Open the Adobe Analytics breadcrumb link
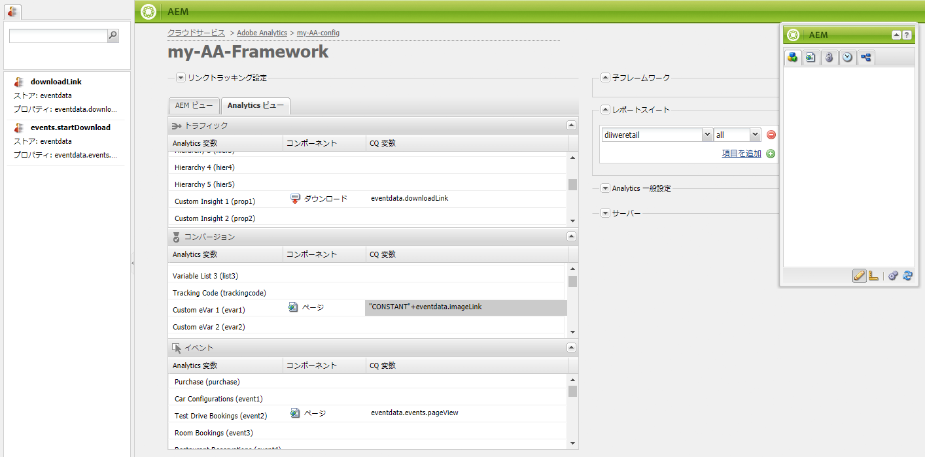The height and width of the screenshot is (457, 925). coord(262,33)
